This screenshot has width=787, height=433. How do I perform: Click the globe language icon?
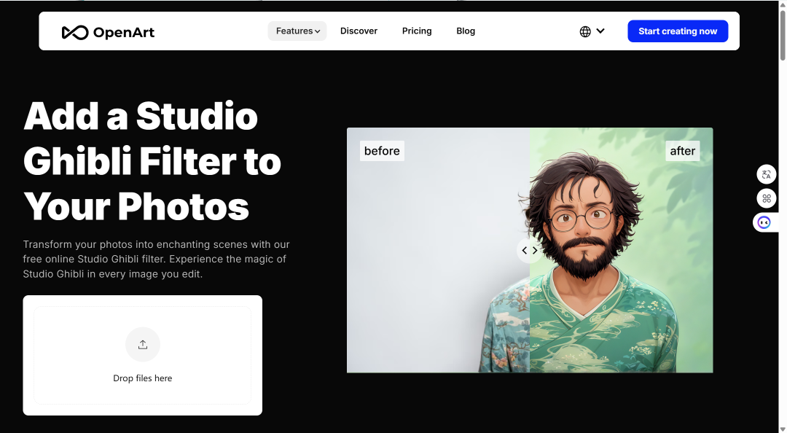[585, 31]
